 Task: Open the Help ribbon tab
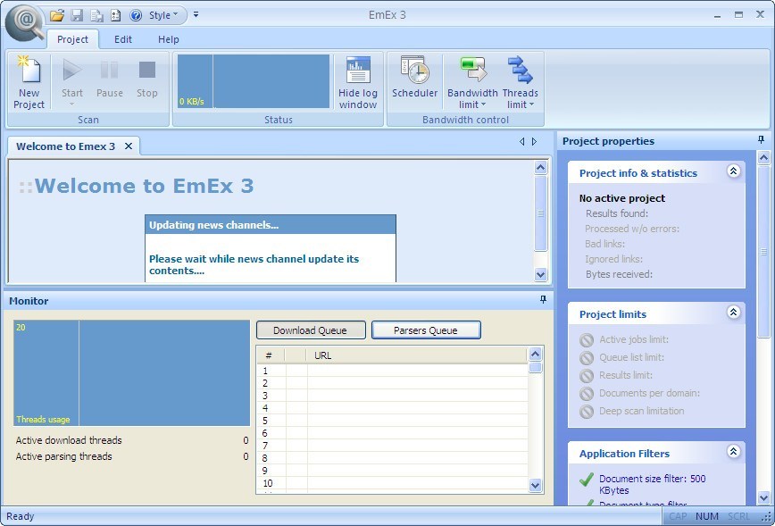coord(169,39)
